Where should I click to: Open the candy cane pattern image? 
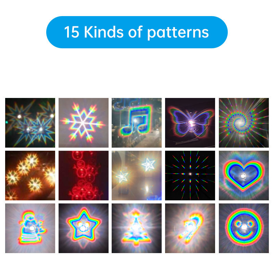click(x=190, y=228)
